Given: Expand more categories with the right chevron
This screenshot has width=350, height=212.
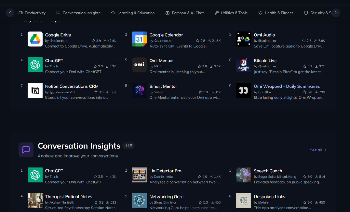Looking at the screenshot, I should coord(336,13).
